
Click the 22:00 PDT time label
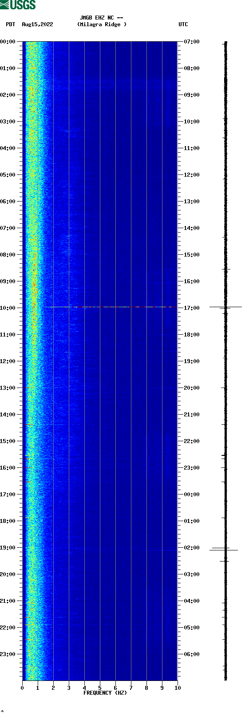pyautogui.click(x=8, y=628)
